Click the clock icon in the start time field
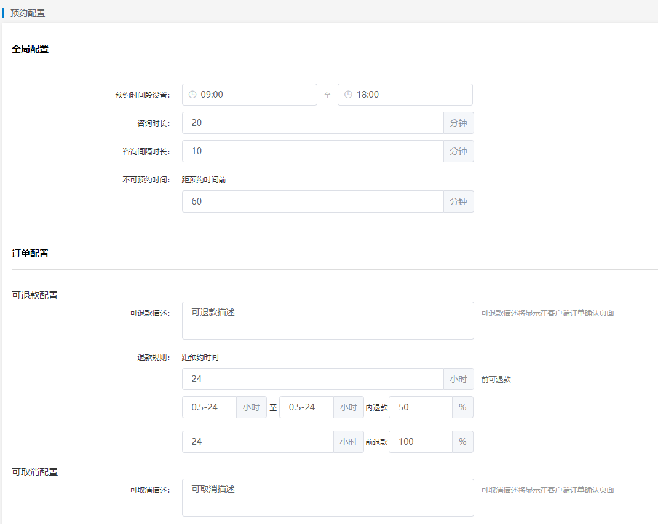Image resolution: width=658 pixels, height=524 pixels. coord(191,94)
